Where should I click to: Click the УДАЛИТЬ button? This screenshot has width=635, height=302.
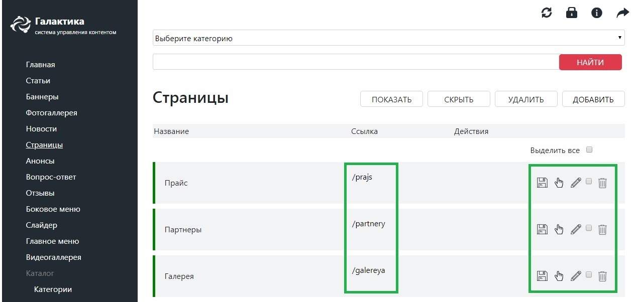526,99
